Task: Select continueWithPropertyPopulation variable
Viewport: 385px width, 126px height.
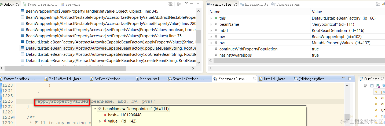Action: pyautogui.click(x=248, y=49)
